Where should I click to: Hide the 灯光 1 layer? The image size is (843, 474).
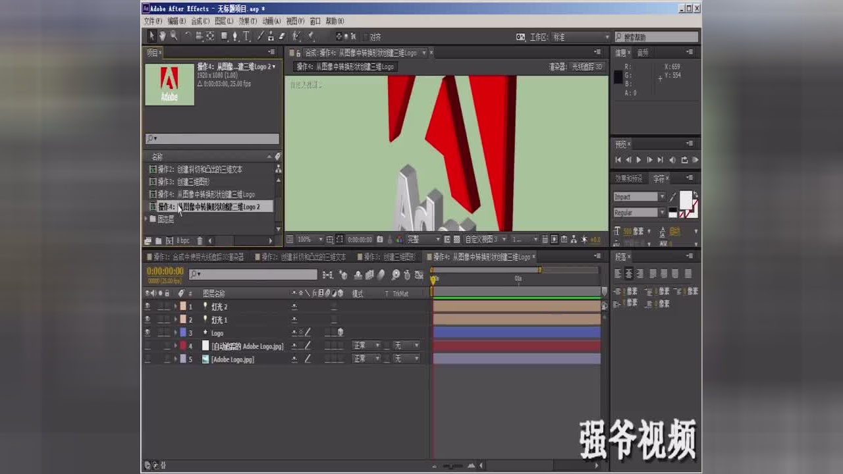pos(148,319)
